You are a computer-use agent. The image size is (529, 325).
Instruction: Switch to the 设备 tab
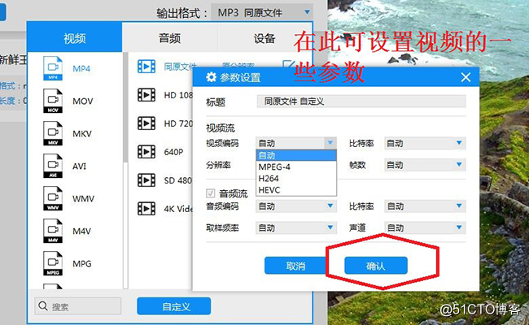coord(264,38)
